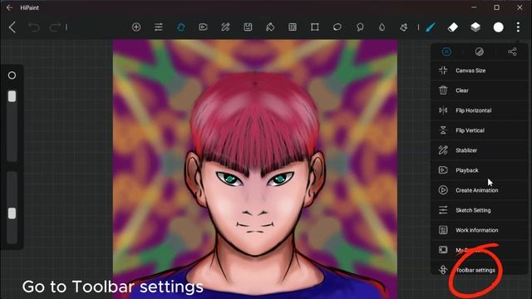Select the lasso selection tool
Image resolution: width=532 pixels, height=299 pixels.
[x=360, y=27]
